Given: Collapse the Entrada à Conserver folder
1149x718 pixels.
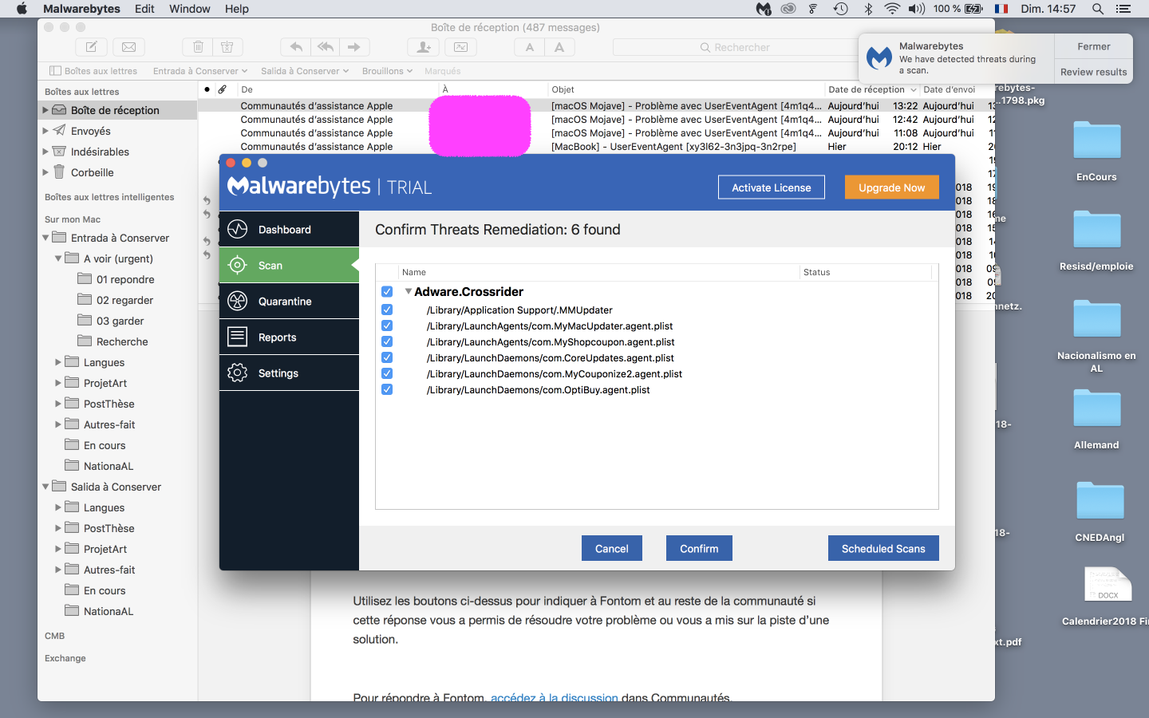Looking at the screenshot, I should point(45,238).
